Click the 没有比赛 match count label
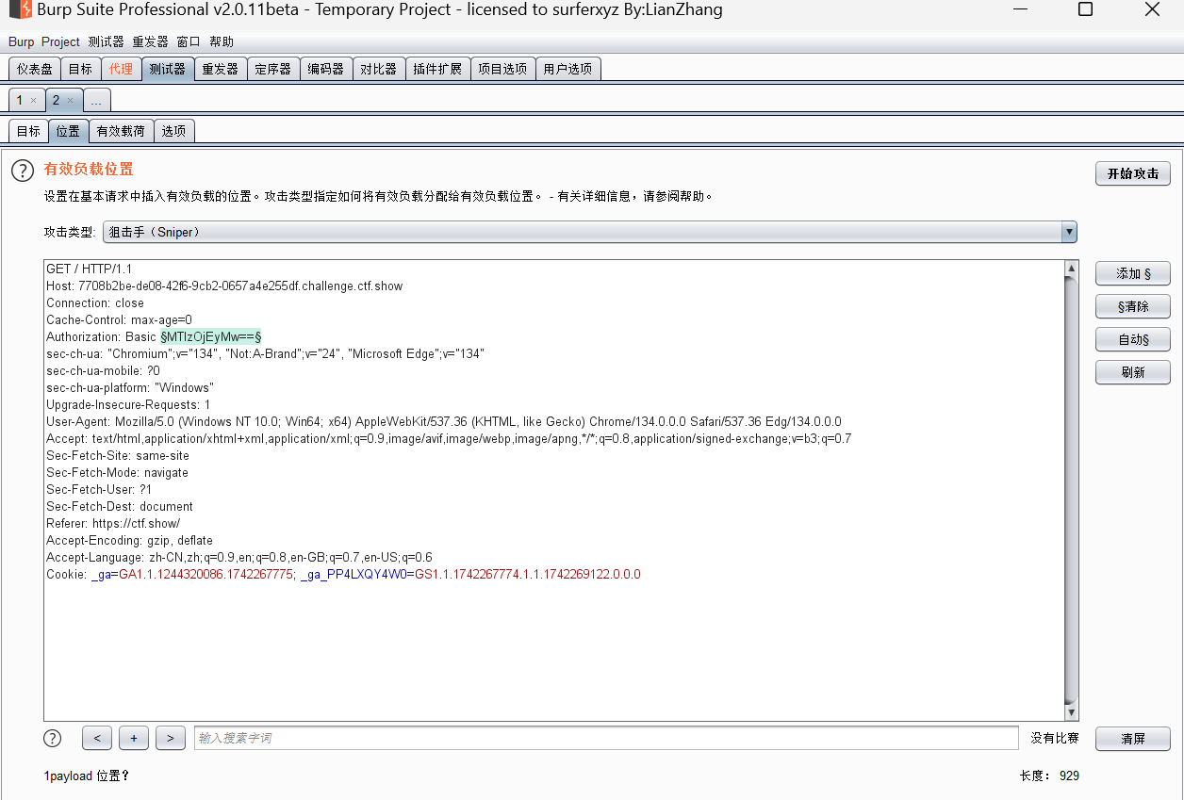Viewport: 1184px width, 800px height. (1055, 738)
